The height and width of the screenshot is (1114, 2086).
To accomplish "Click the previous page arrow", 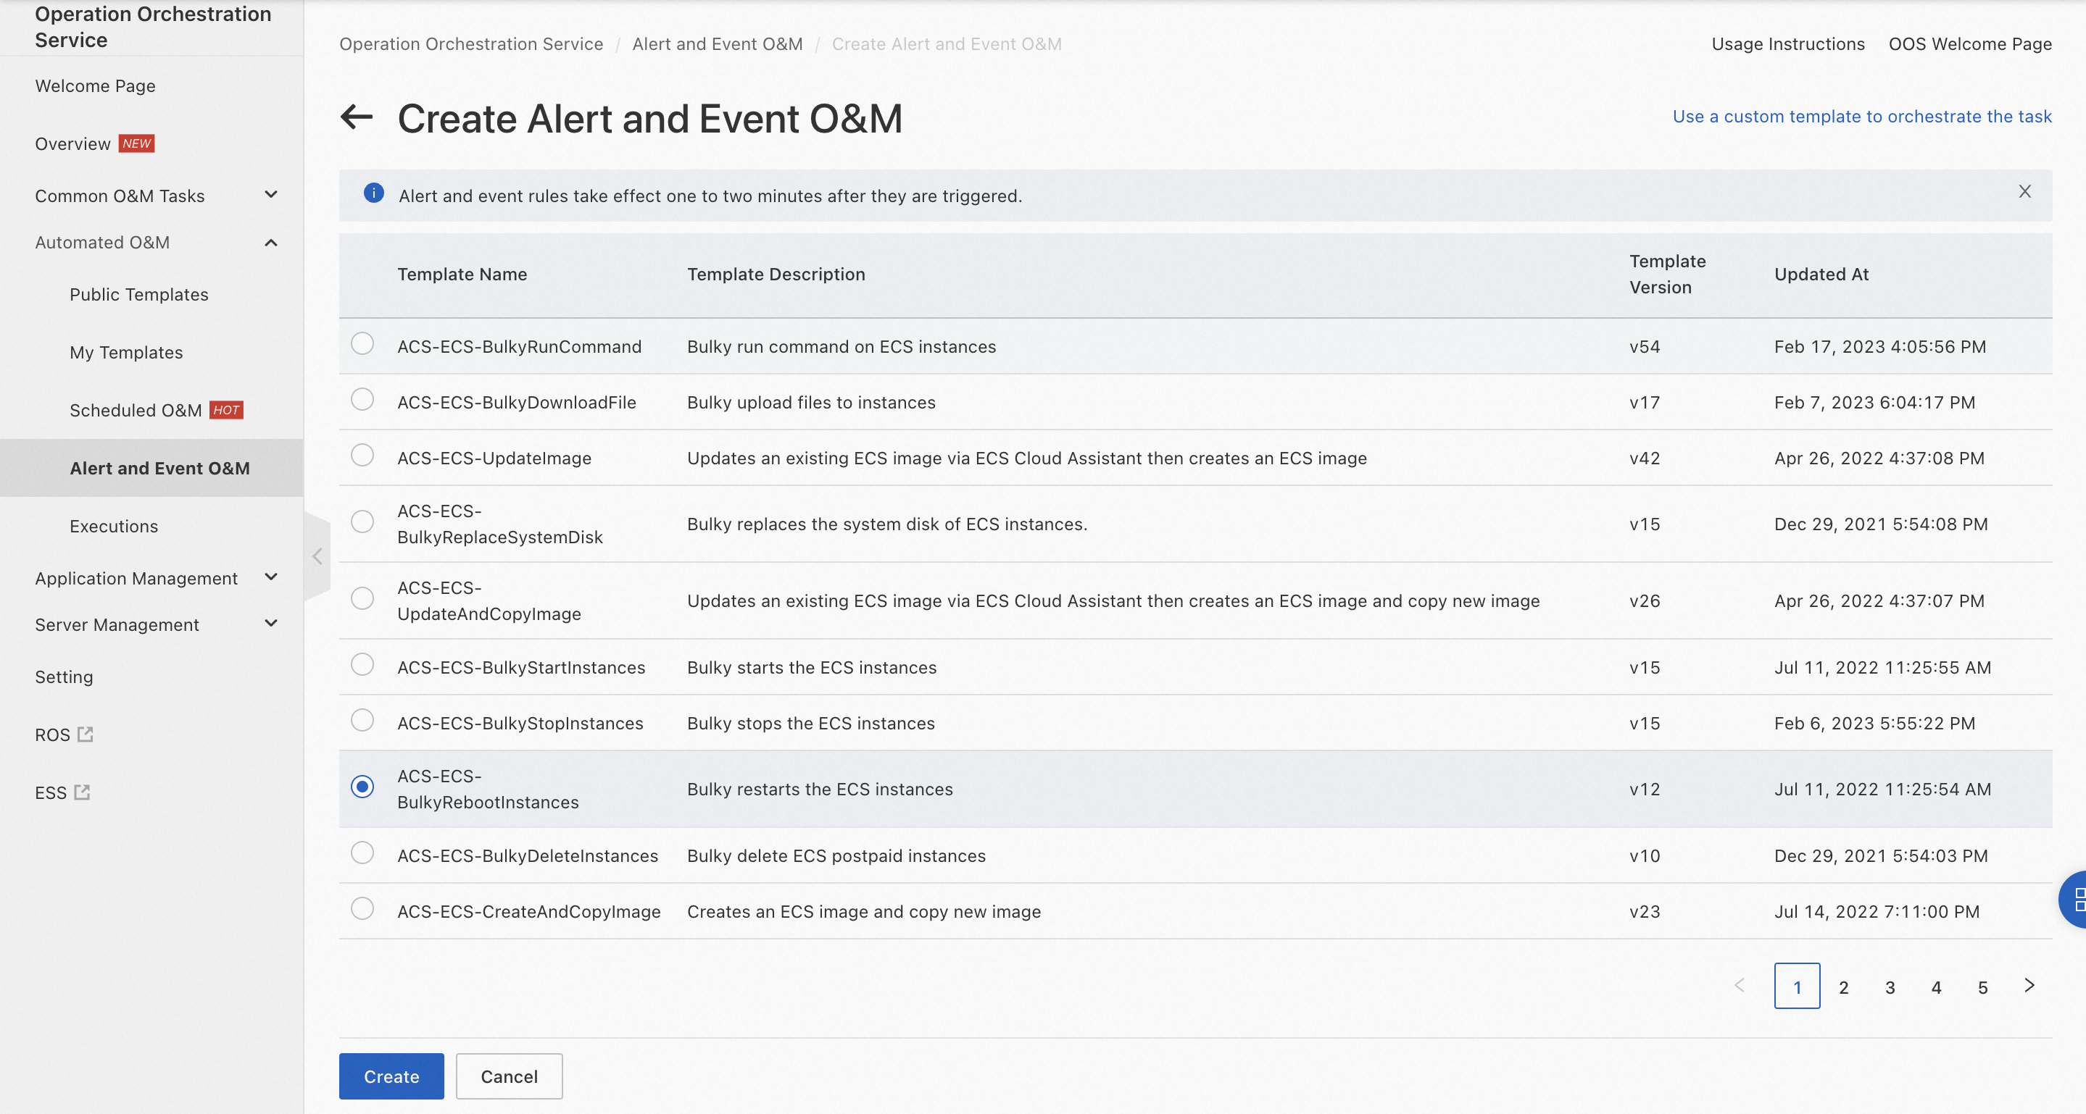I will (1739, 987).
